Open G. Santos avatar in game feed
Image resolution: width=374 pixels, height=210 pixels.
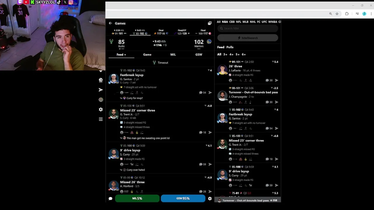[114, 78]
